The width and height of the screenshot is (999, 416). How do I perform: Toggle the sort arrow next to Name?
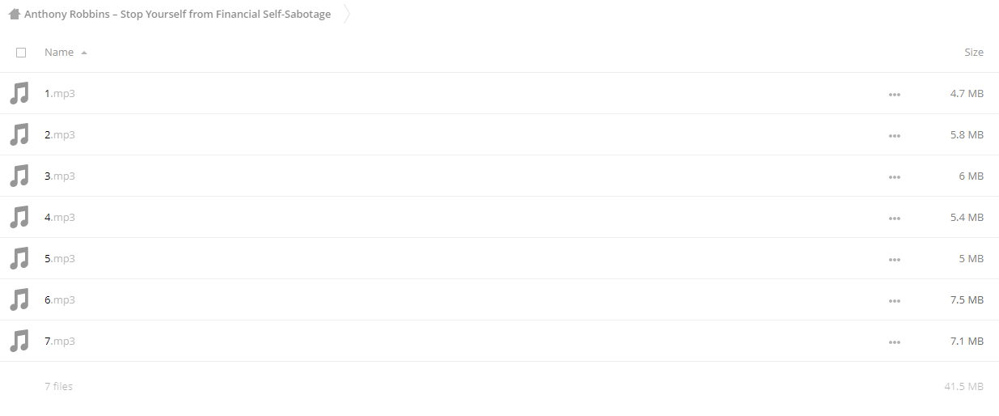[x=84, y=53]
